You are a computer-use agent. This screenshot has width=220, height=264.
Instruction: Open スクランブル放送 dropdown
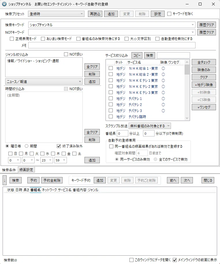150,126
